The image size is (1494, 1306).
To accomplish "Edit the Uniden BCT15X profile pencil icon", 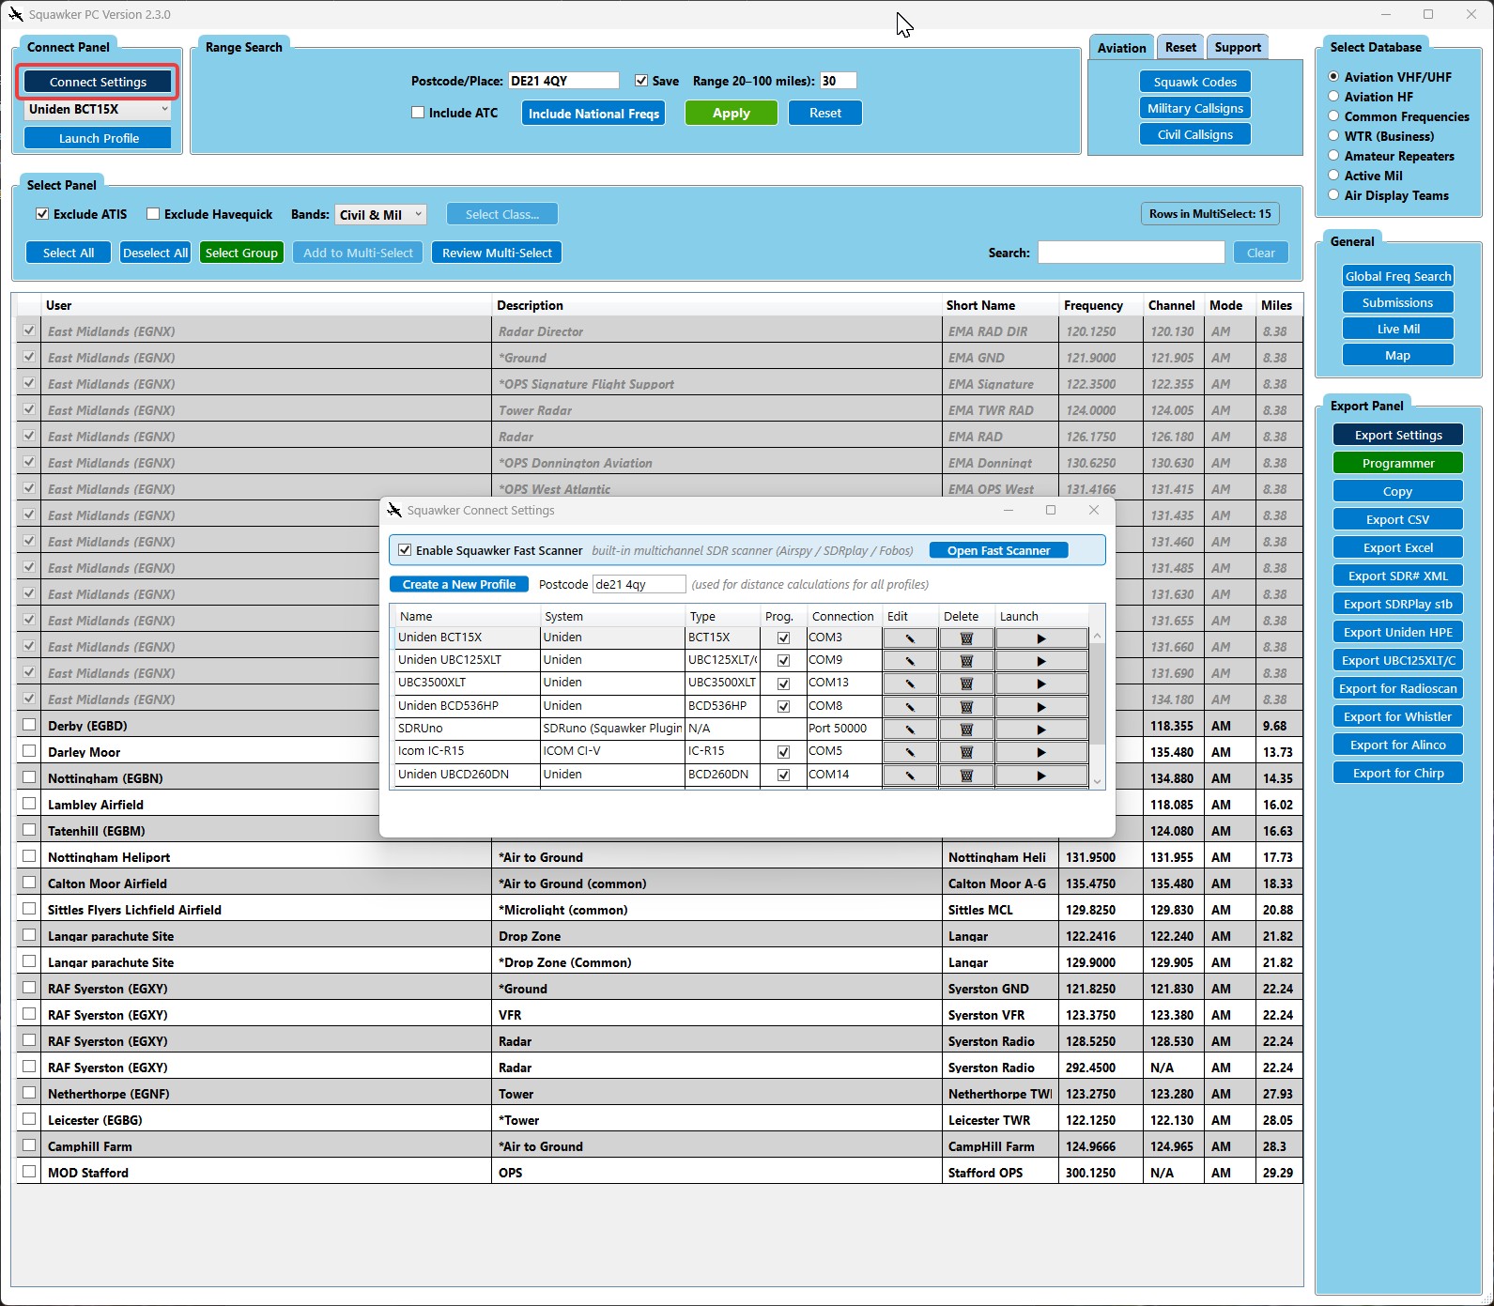I will click(910, 638).
